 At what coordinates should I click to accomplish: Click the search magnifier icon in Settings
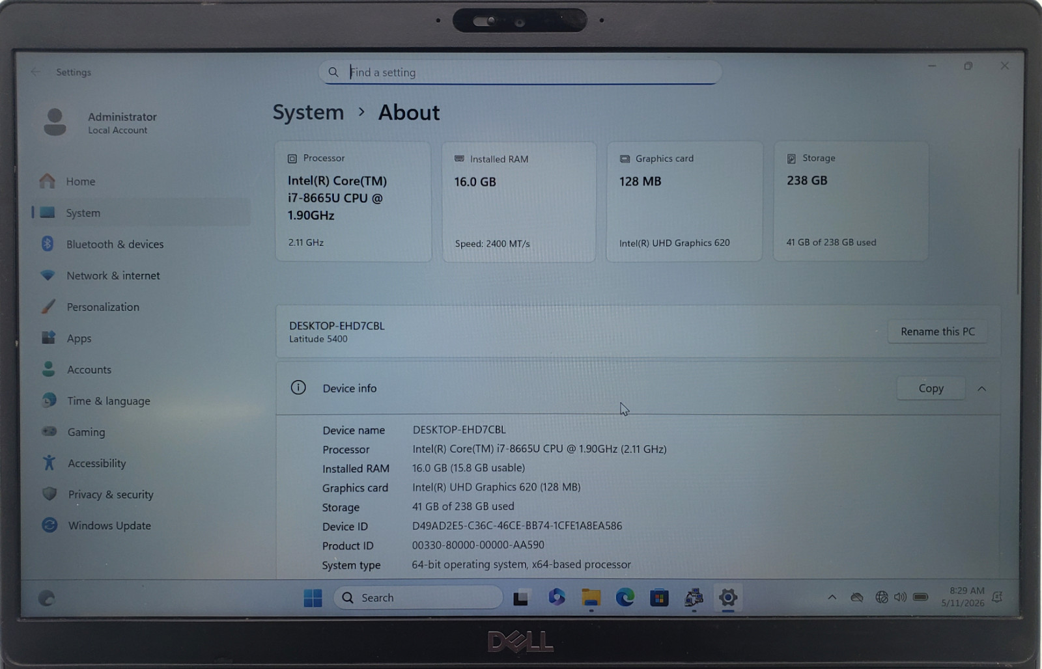pyautogui.click(x=333, y=72)
